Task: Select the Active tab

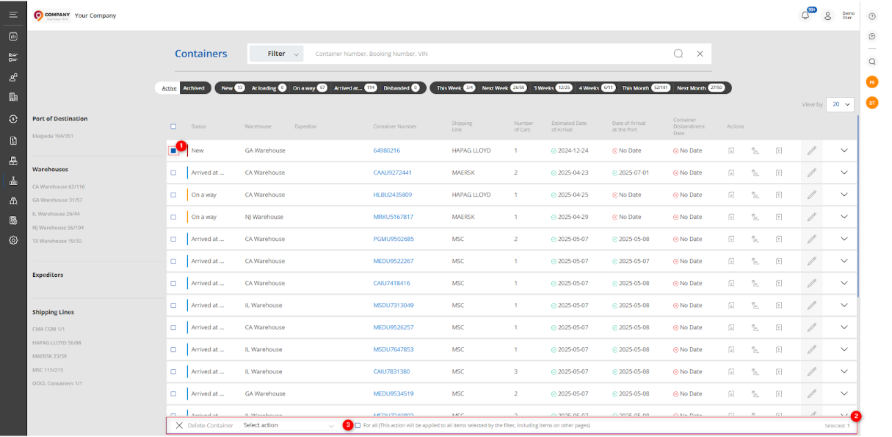Action: (169, 88)
